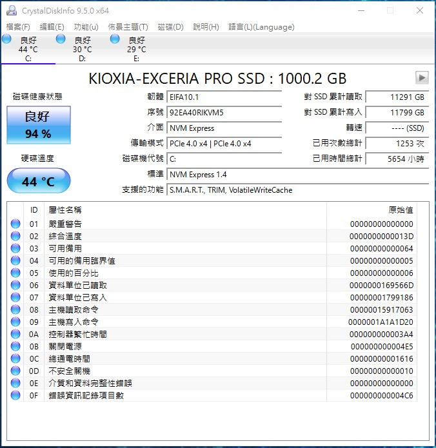Click status orb of attribute 08 主機讀取命令
Image resolution: width=436 pixels, height=448 pixels.
(x=15, y=309)
